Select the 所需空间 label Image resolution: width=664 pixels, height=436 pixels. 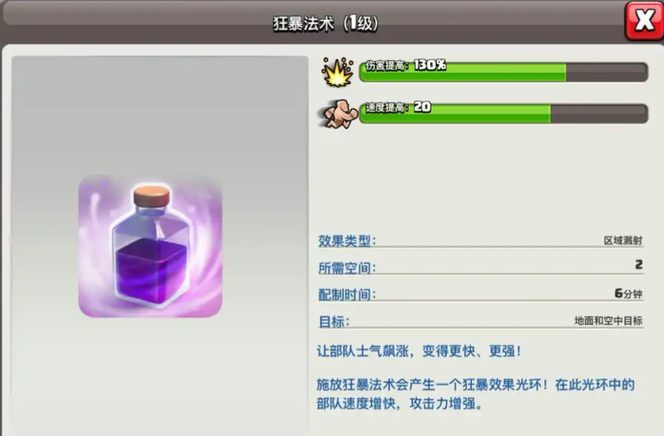click(x=347, y=268)
